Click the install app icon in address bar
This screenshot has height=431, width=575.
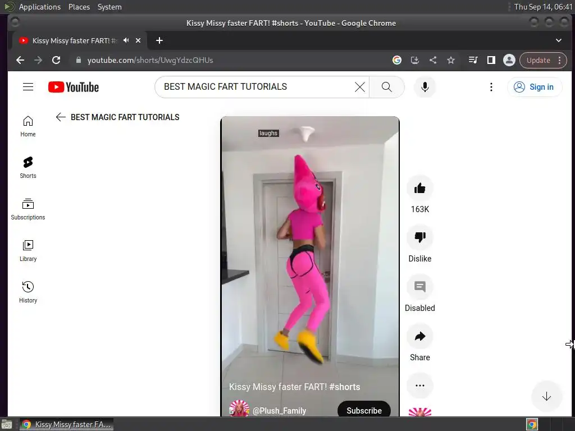[415, 60]
